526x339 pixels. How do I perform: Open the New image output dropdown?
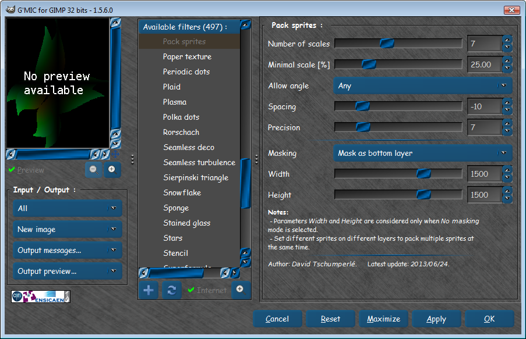(68, 229)
